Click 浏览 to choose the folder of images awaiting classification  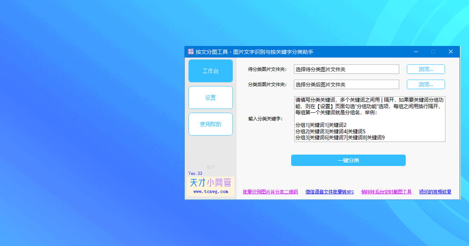click(x=425, y=69)
